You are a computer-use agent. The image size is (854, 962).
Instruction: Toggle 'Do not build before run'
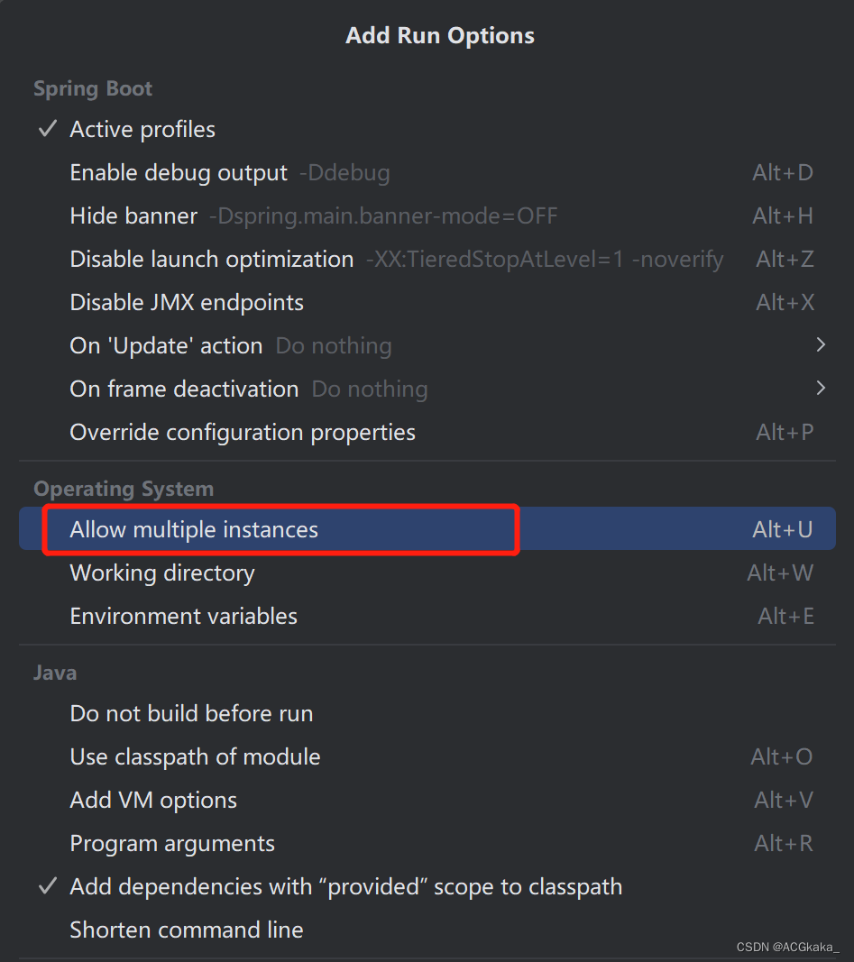tap(191, 713)
